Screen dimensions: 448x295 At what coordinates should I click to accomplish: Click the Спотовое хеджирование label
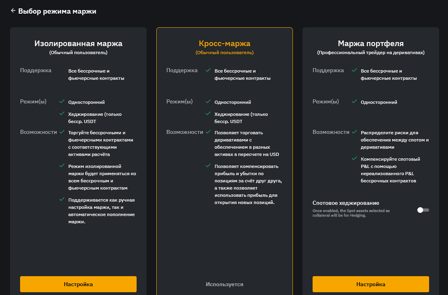346,203
